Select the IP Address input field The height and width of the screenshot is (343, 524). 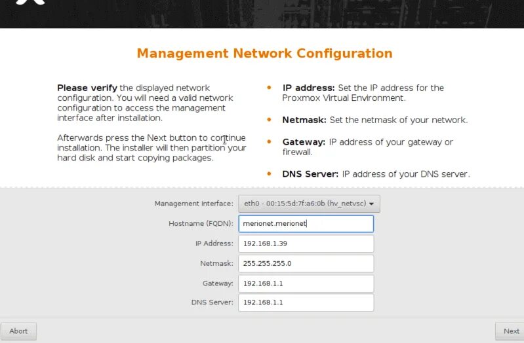tap(306, 244)
